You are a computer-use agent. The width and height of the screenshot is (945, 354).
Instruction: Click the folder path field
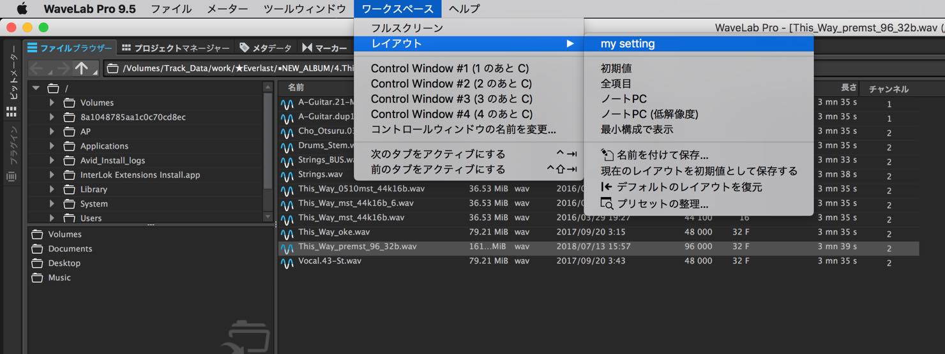pyautogui.click(x=230, y=68)
